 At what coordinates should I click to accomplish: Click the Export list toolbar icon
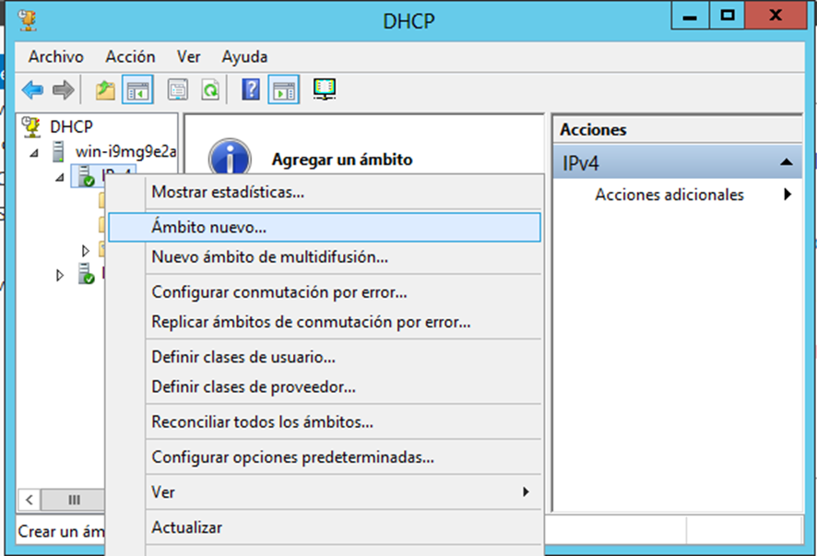(178, 89)
